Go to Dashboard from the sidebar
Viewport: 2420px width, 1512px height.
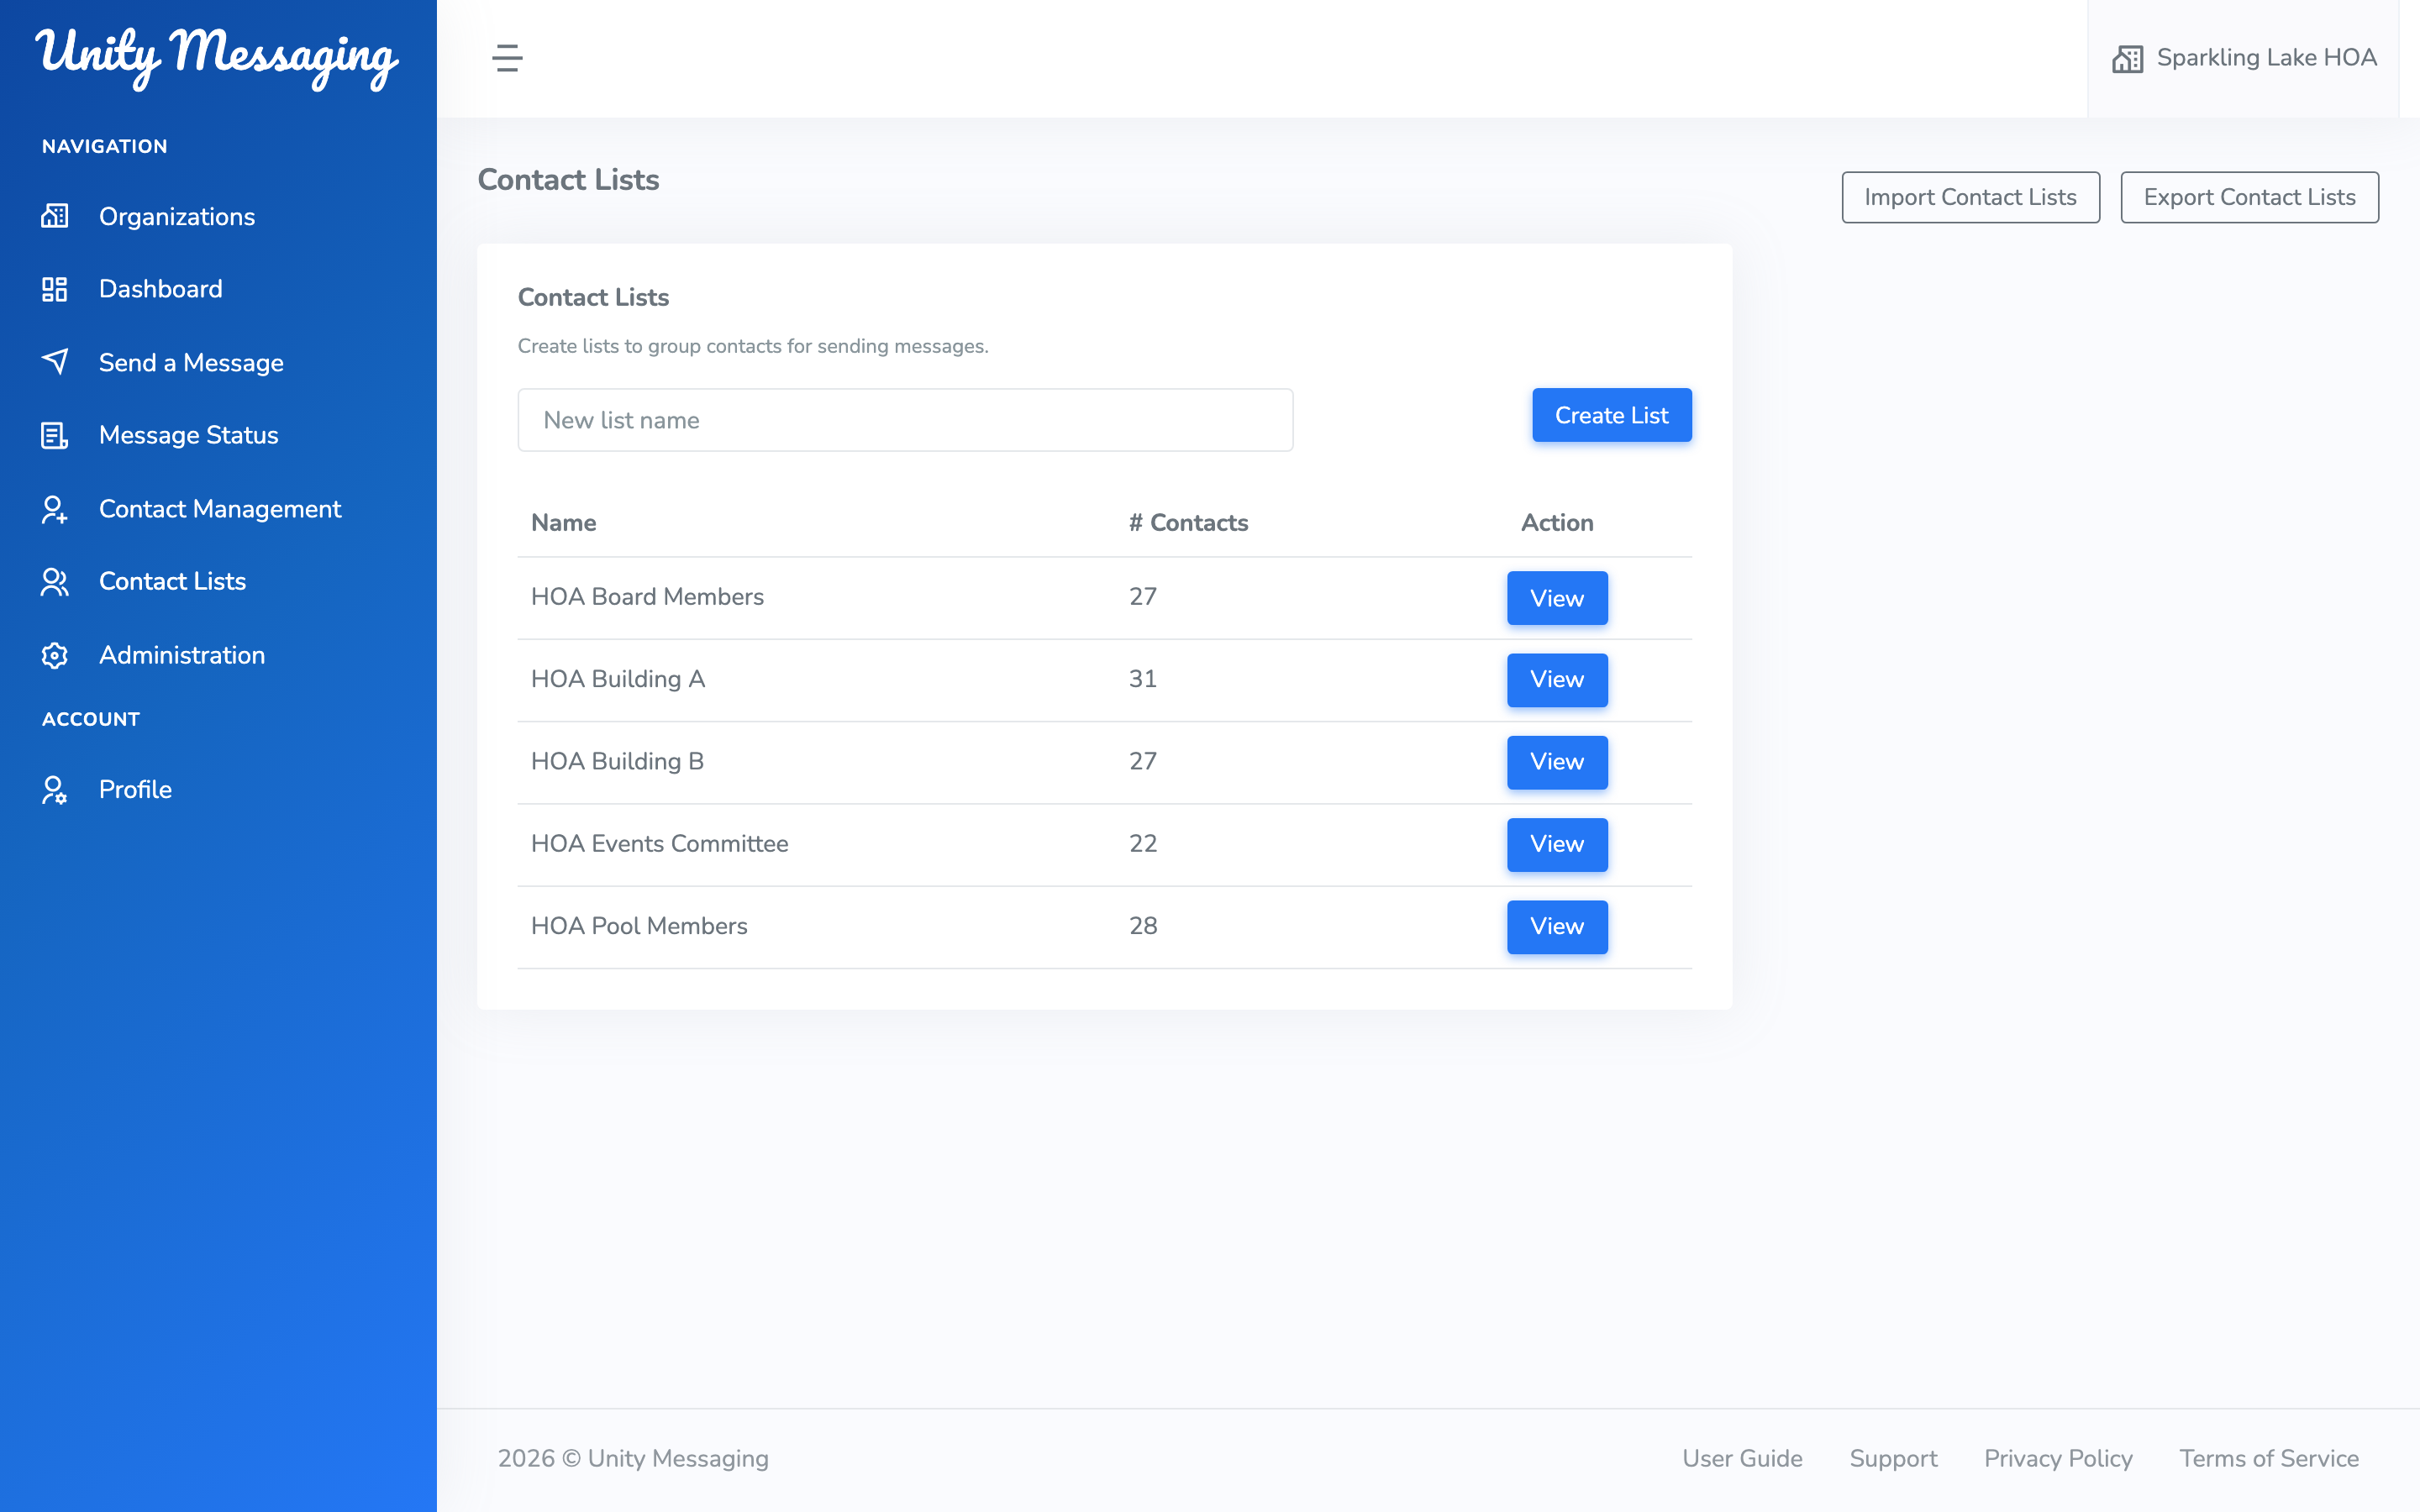tap(161, 289)
